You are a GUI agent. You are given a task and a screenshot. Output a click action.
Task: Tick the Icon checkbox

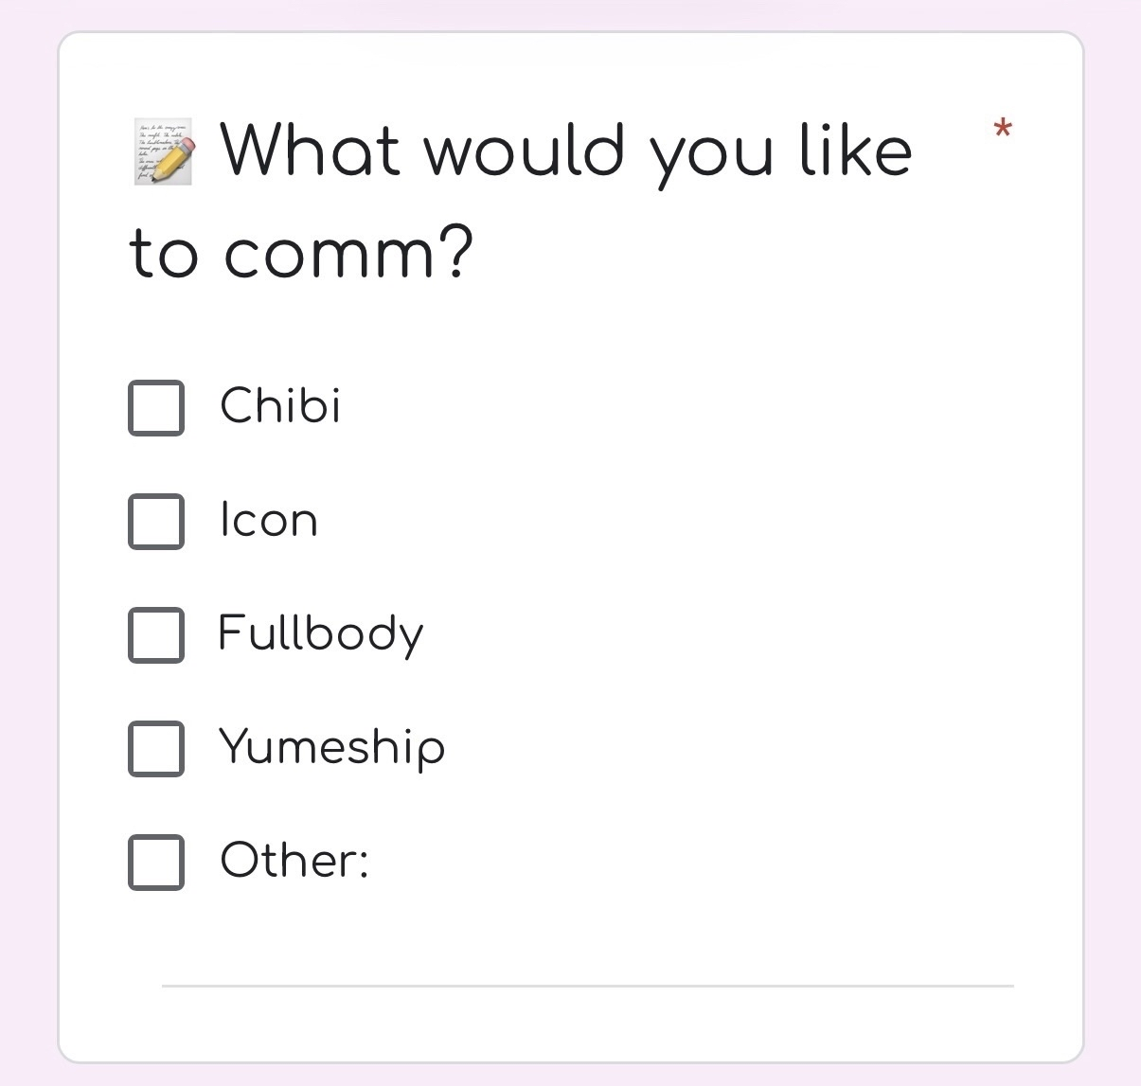(x=156, y=522)
